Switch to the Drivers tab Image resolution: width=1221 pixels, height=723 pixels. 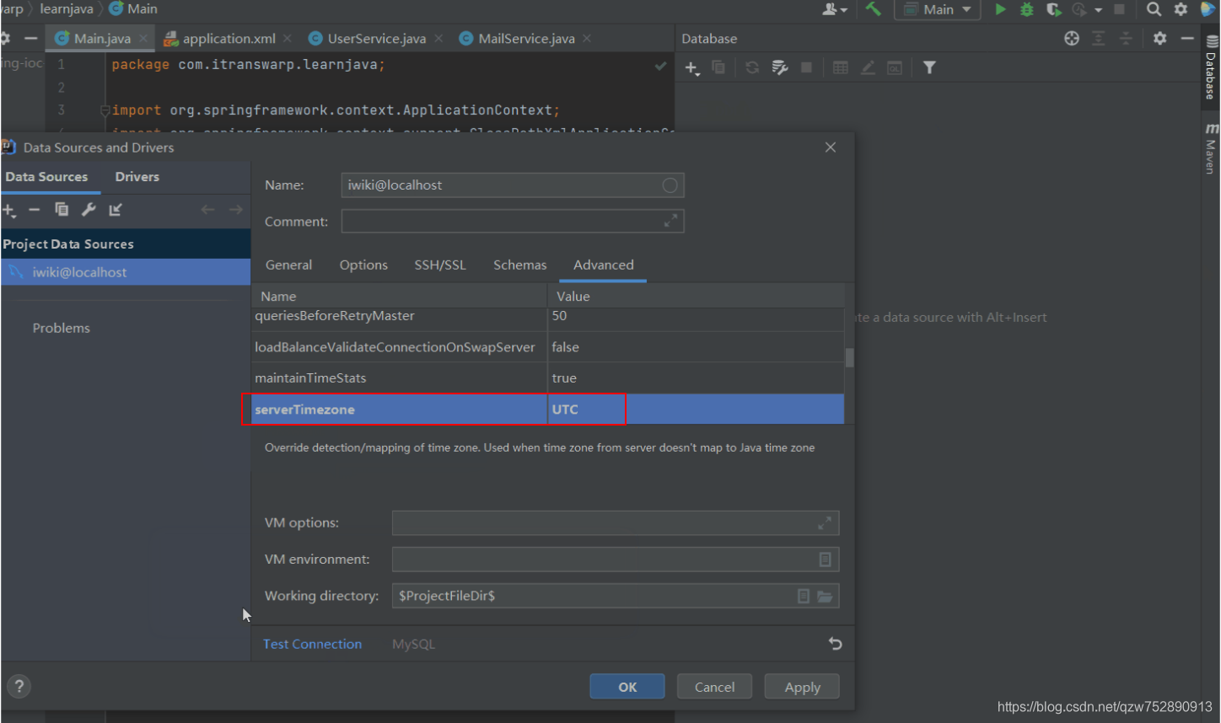(137, 177)
